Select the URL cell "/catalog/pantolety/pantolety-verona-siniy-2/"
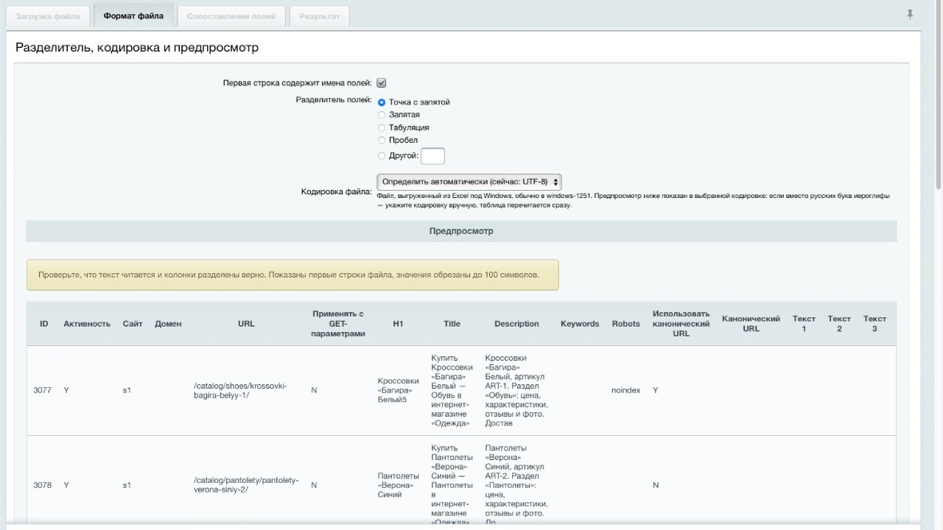Image resolution: width=943 pixels, height=530 pixels. point(246,485)
